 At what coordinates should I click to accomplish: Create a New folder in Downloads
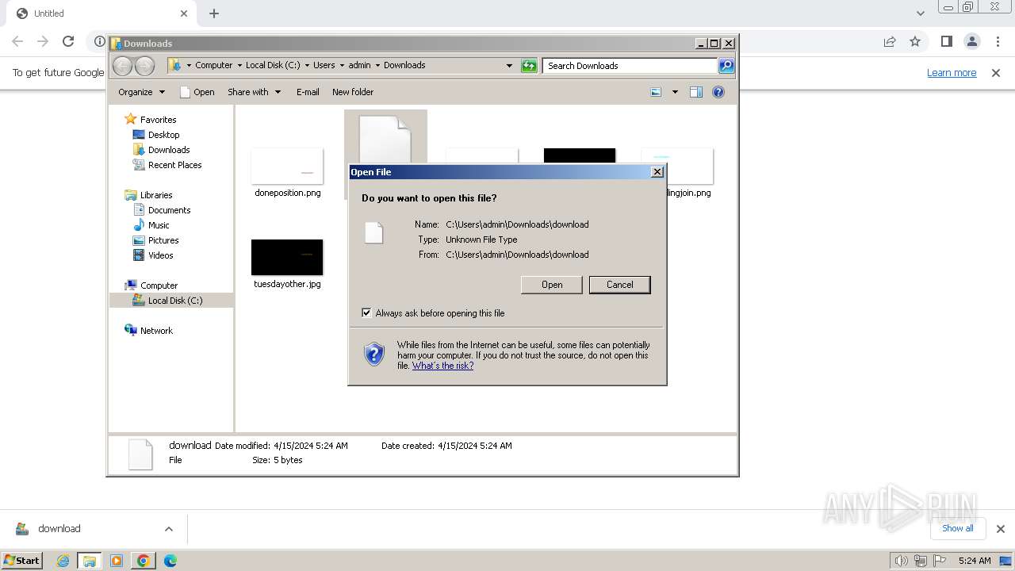[x=353, y=92]
